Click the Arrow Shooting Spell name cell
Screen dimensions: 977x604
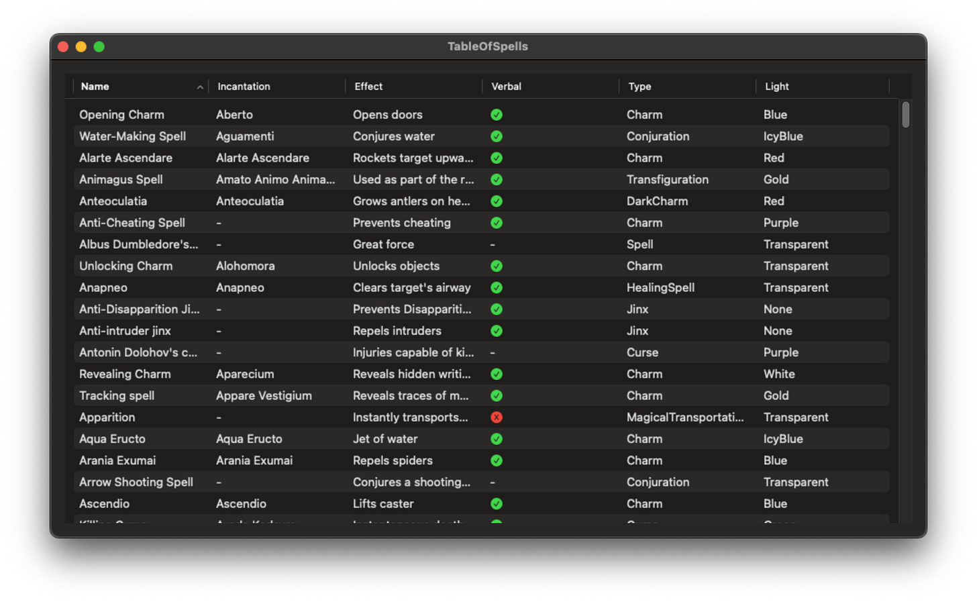(x=136, y=482)
